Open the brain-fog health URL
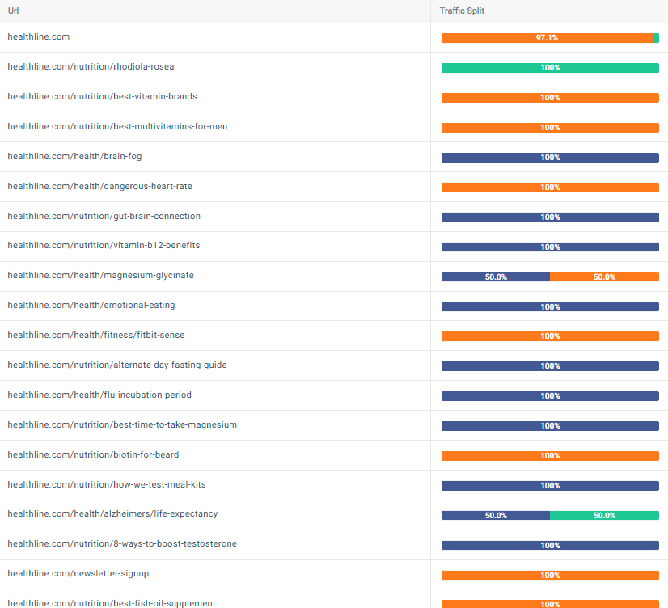 (x=74, y=156)
